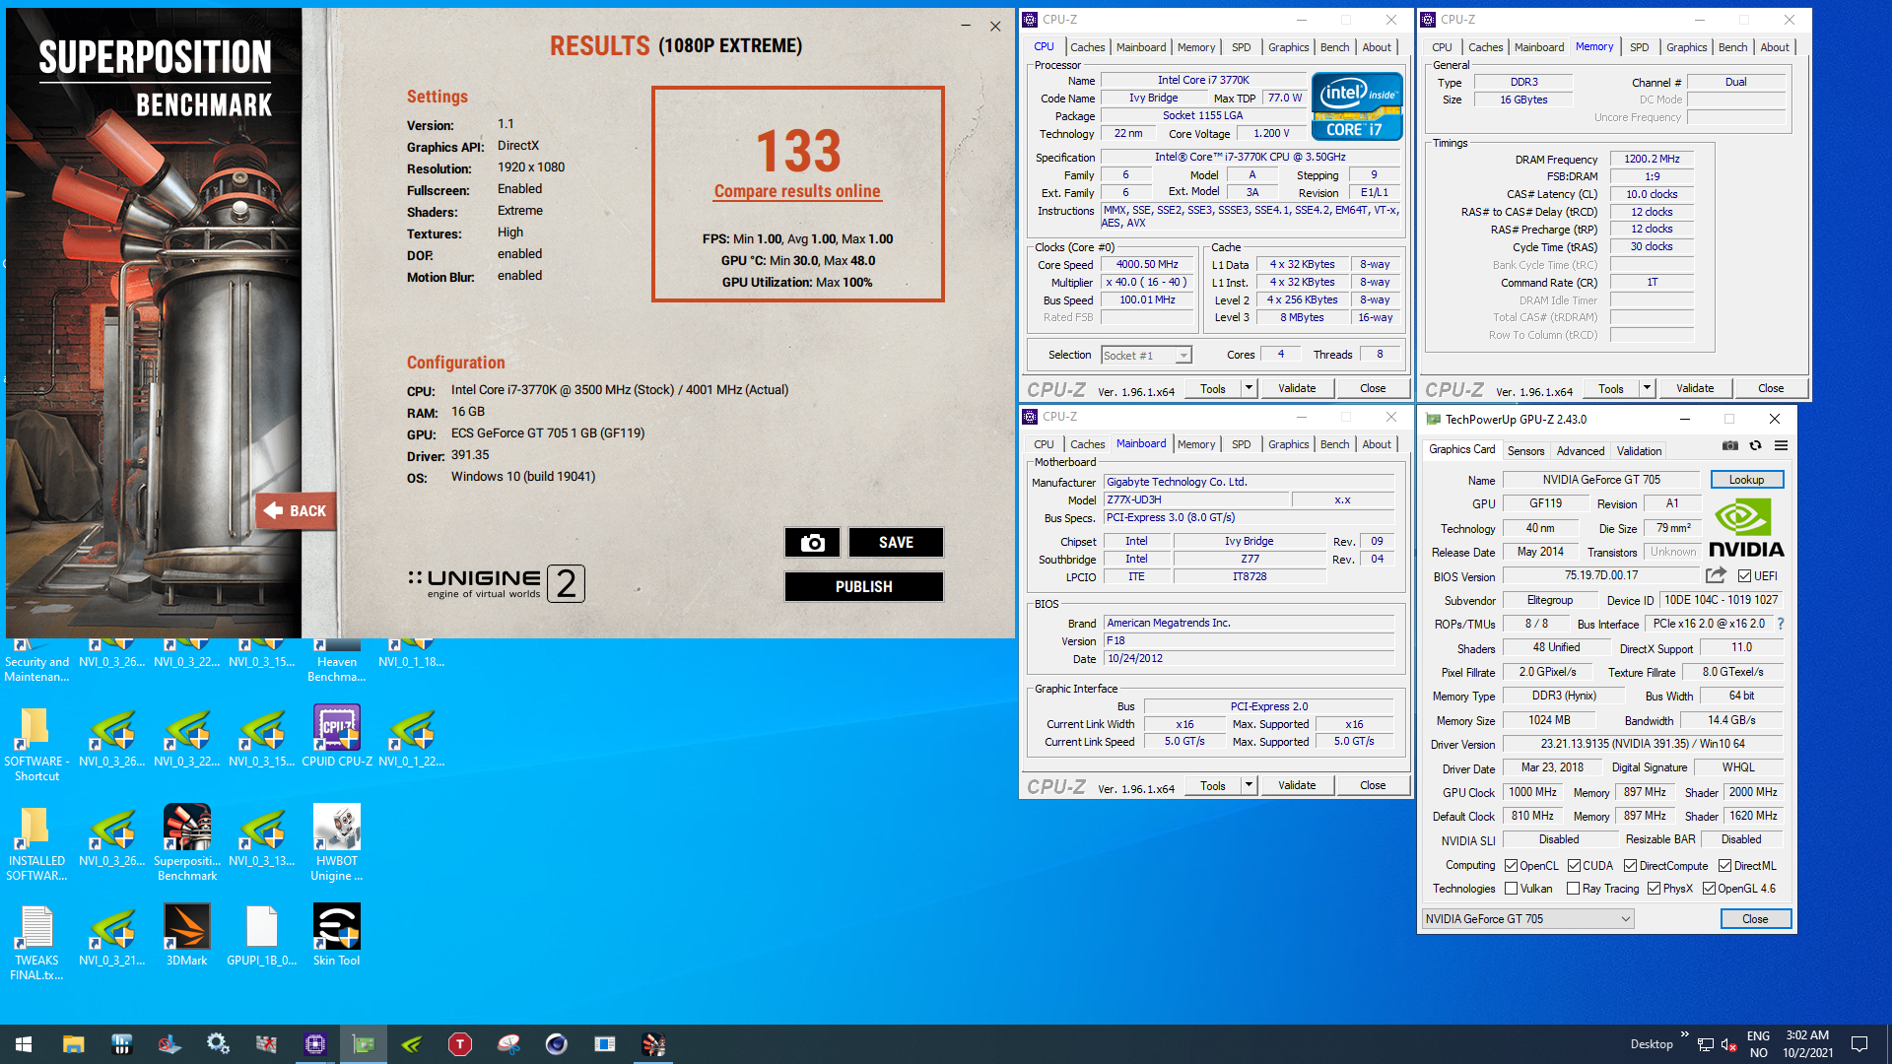Click PUBLISH button in Superposition
The width and height of the screenshot is (1892, 1064).
[x=863, y=587]
